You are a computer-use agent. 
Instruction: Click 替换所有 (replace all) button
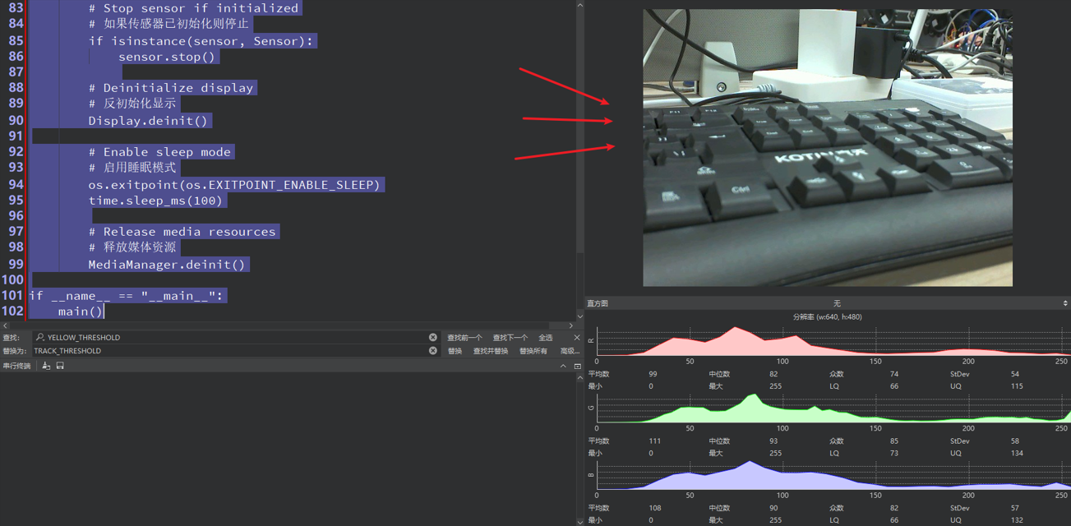click(533, 351)
